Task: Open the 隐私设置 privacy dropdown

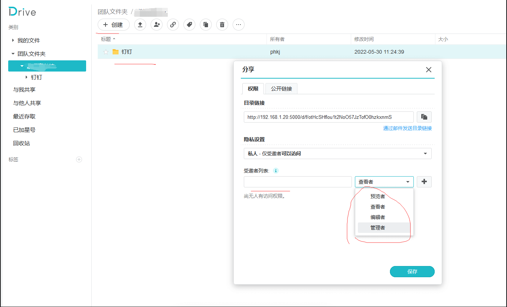Action: 337,153
